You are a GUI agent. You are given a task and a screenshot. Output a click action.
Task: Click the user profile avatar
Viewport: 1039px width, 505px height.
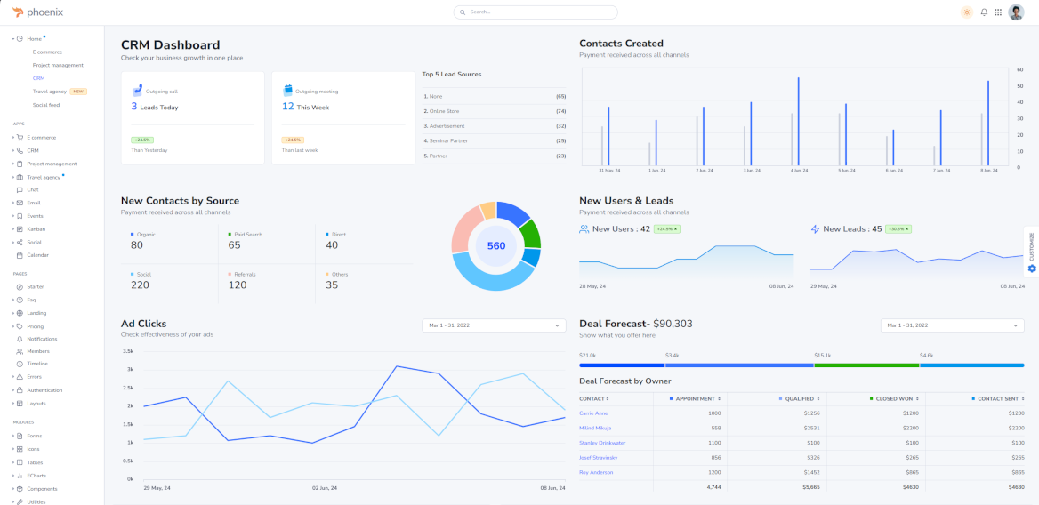(x=1016, y=12)
